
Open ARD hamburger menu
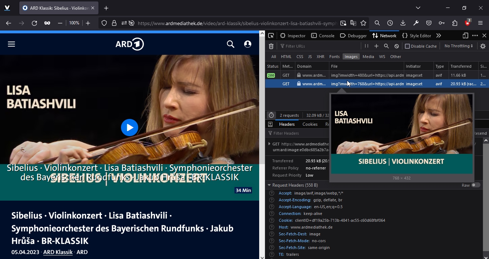[11, 44]
